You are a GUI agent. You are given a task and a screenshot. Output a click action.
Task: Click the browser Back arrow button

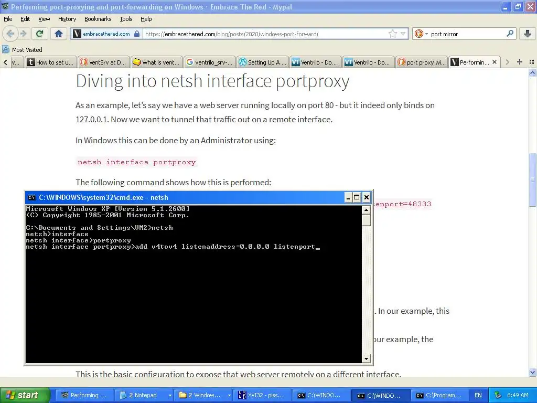point(10,34)
